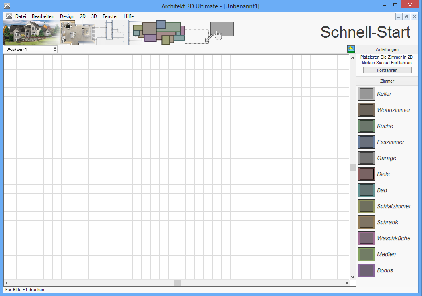Select the Schlafzimmer room icon

click(x=366, y=206)
